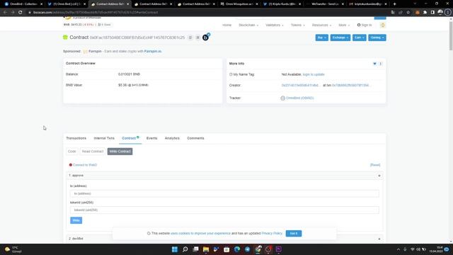Focus the 'to (address)' input field
453x255 pixels.
tap(224, 193)
